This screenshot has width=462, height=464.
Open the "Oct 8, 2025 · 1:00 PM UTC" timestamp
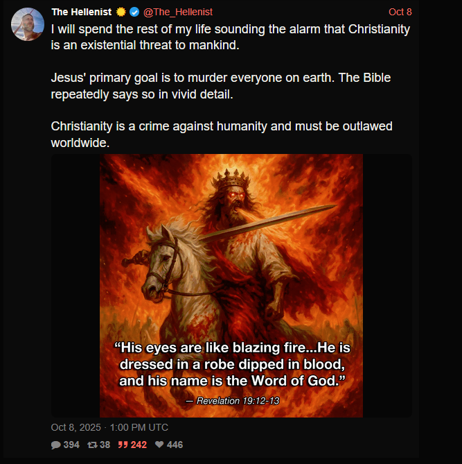(109, 427)
